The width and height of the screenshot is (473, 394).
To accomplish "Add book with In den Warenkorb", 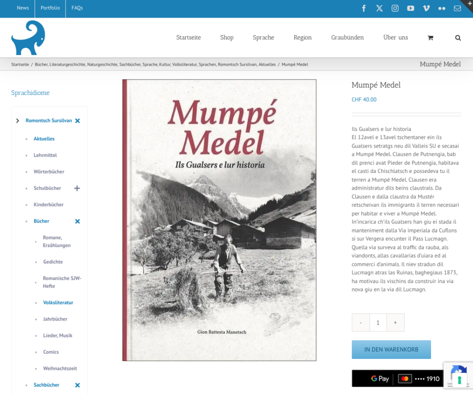I will click(391, 350).
